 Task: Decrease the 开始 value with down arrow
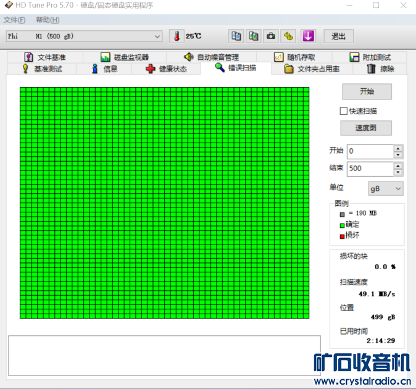[398, 155]
